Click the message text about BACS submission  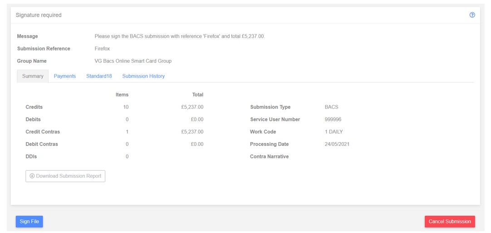180,36
